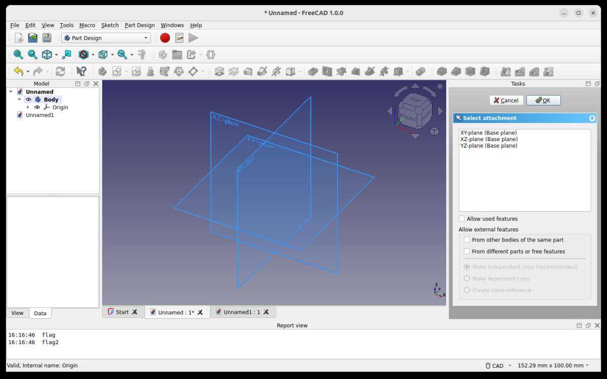Select Unnamed1 document in model tree
607x379 pixels.
(39, 115)
